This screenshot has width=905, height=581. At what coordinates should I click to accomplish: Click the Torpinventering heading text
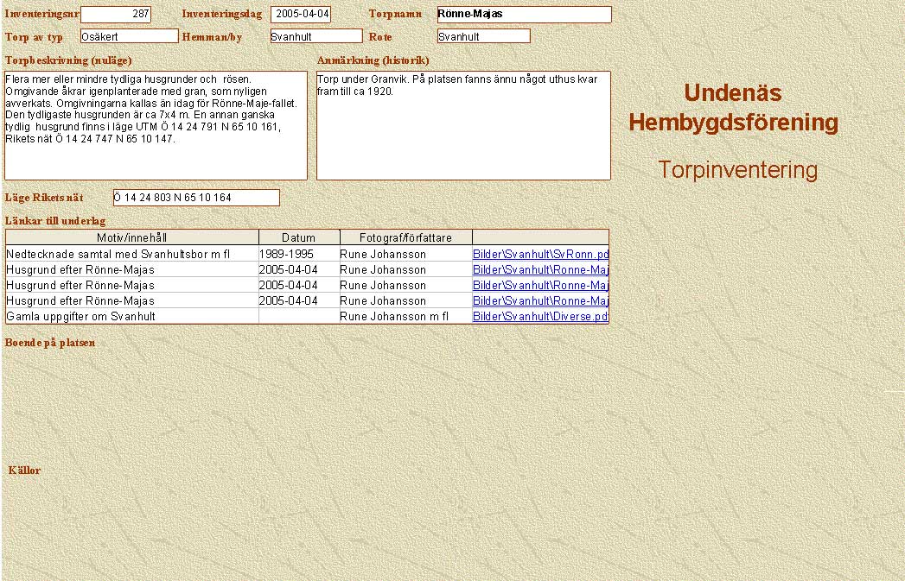(737, 170)
